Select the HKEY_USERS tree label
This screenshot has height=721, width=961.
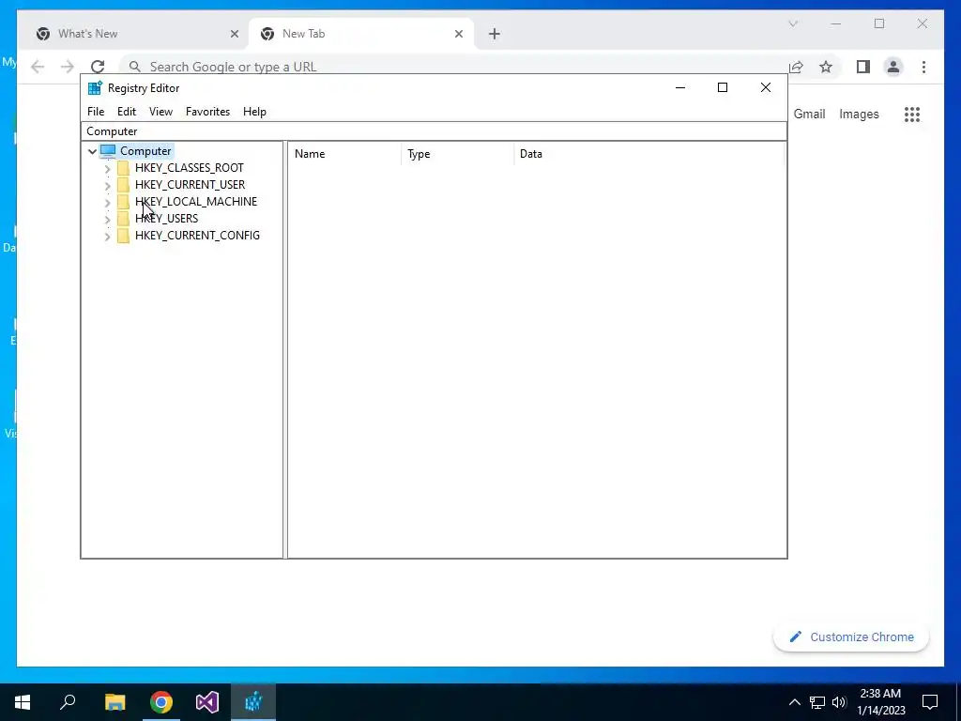[167, 218]
